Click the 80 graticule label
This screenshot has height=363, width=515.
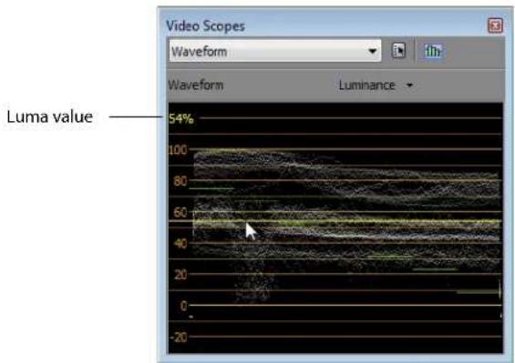[180, 181]
